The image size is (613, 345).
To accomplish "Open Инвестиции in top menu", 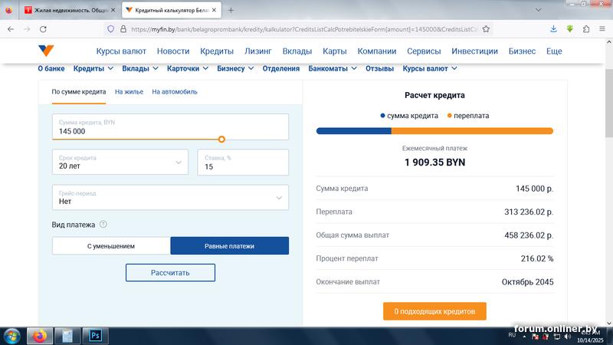I will pos(474,51).
